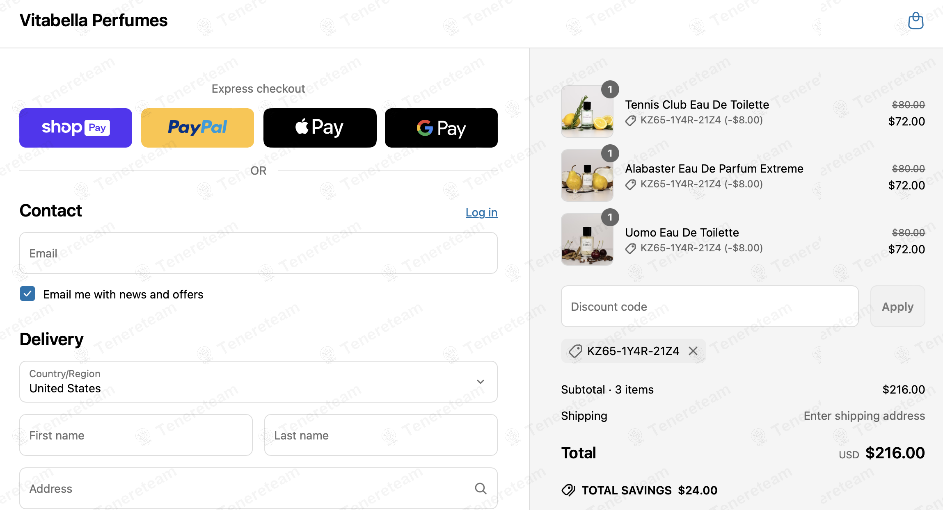The width and height of the screenshot is (943, 510).
Task: Pay with Shop Pay
Action: coord(76,128)
